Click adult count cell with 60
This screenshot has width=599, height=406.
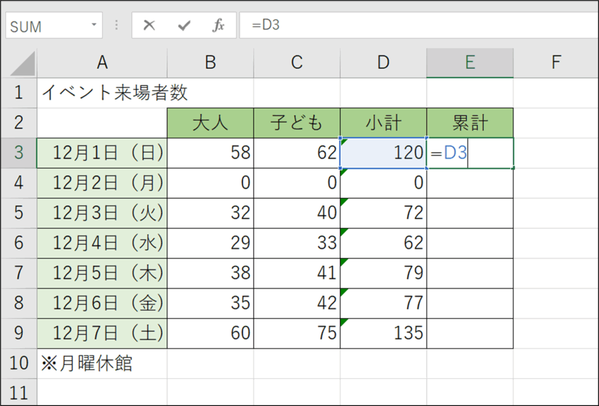click(x=211, y=333)
